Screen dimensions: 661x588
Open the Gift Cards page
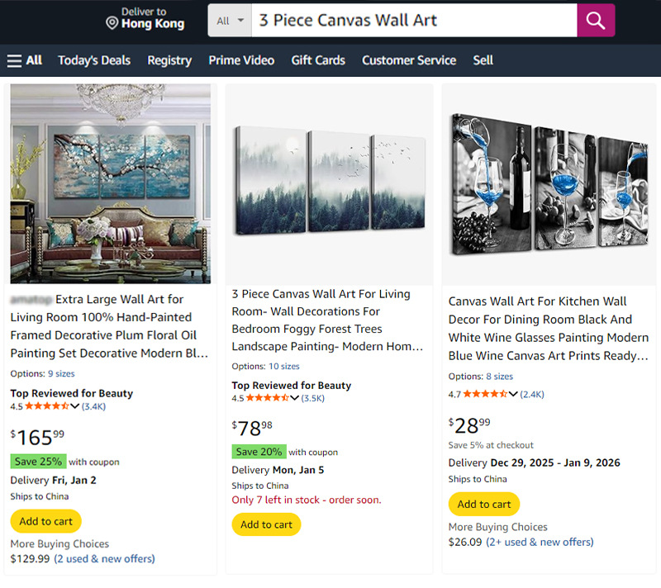click(318, 60)
